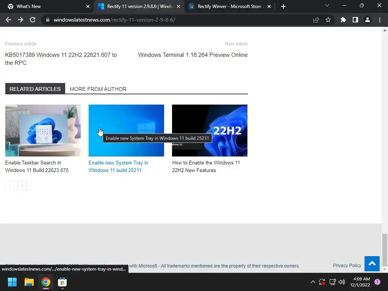Bookmark this page with star icon
Viewport: 388px width, 291px height.
(328, 20)
